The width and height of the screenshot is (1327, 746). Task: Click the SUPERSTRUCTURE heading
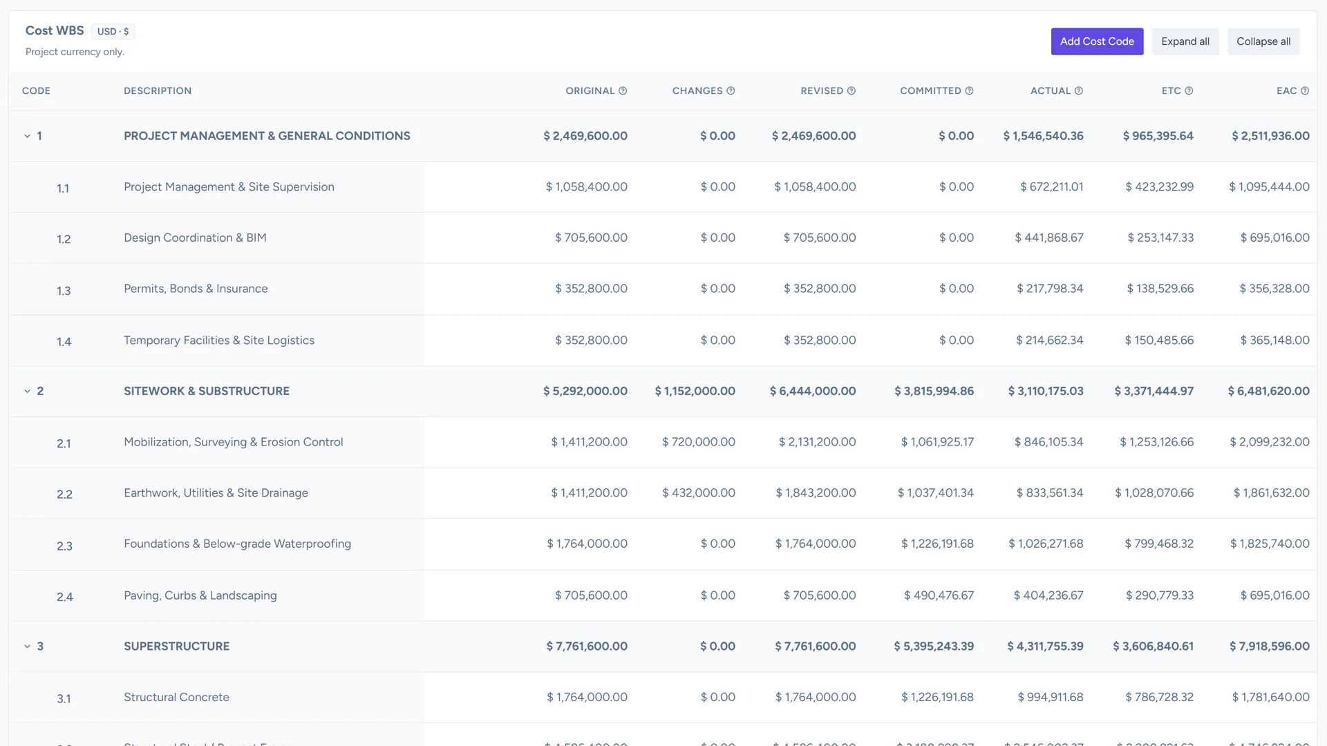pos(177,647)
